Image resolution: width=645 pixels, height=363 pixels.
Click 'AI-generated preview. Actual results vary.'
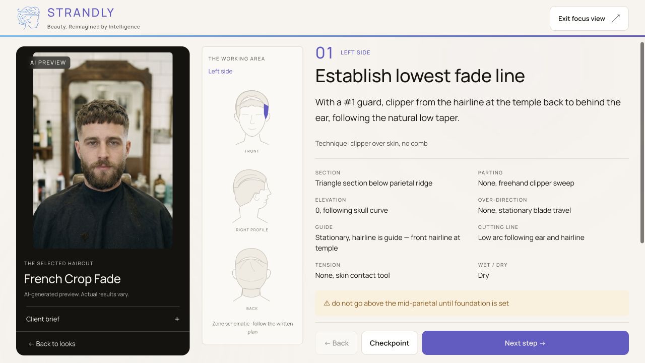point(77,294)
